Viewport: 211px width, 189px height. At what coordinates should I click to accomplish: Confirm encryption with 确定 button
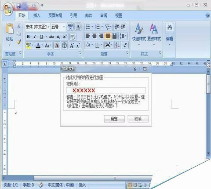[x=114, y=119]
